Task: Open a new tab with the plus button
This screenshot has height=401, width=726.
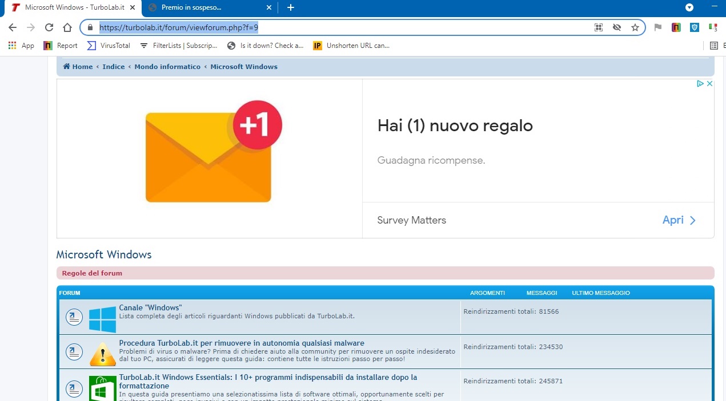Action: (291, 7)
